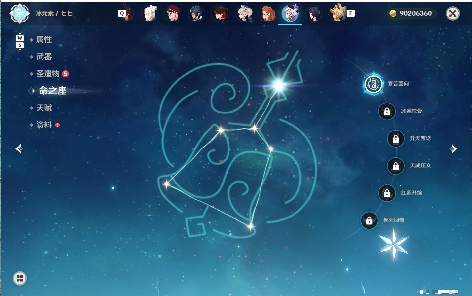This screenshot has height=296, width=472.
Task: Go to next character with right arrow
Action: point(453,149)
